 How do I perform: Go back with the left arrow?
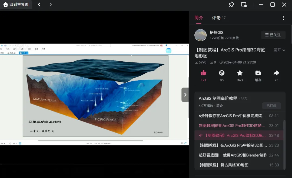pos(39,5)
